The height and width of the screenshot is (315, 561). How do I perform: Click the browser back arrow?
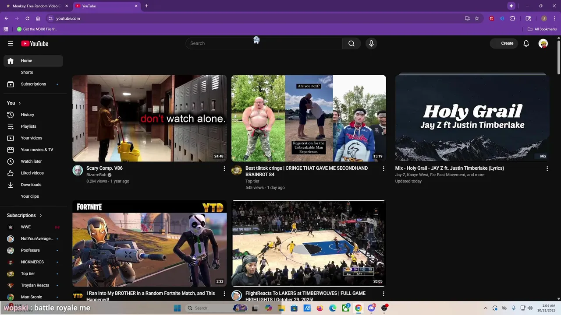[6, 18]
